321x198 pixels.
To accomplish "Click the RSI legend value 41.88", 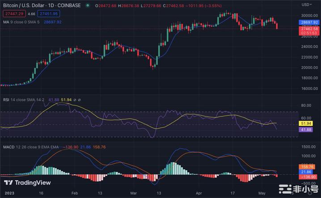I will [54, 100].
